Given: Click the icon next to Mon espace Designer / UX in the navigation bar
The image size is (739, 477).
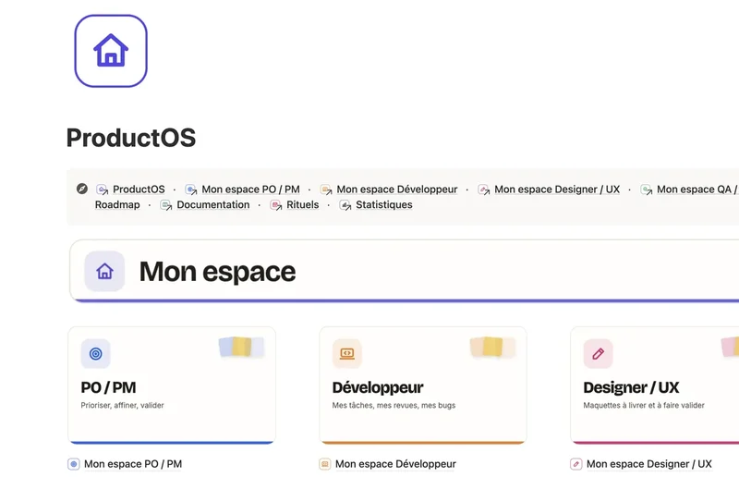Looking at the screenshot, I should point(483,190).
